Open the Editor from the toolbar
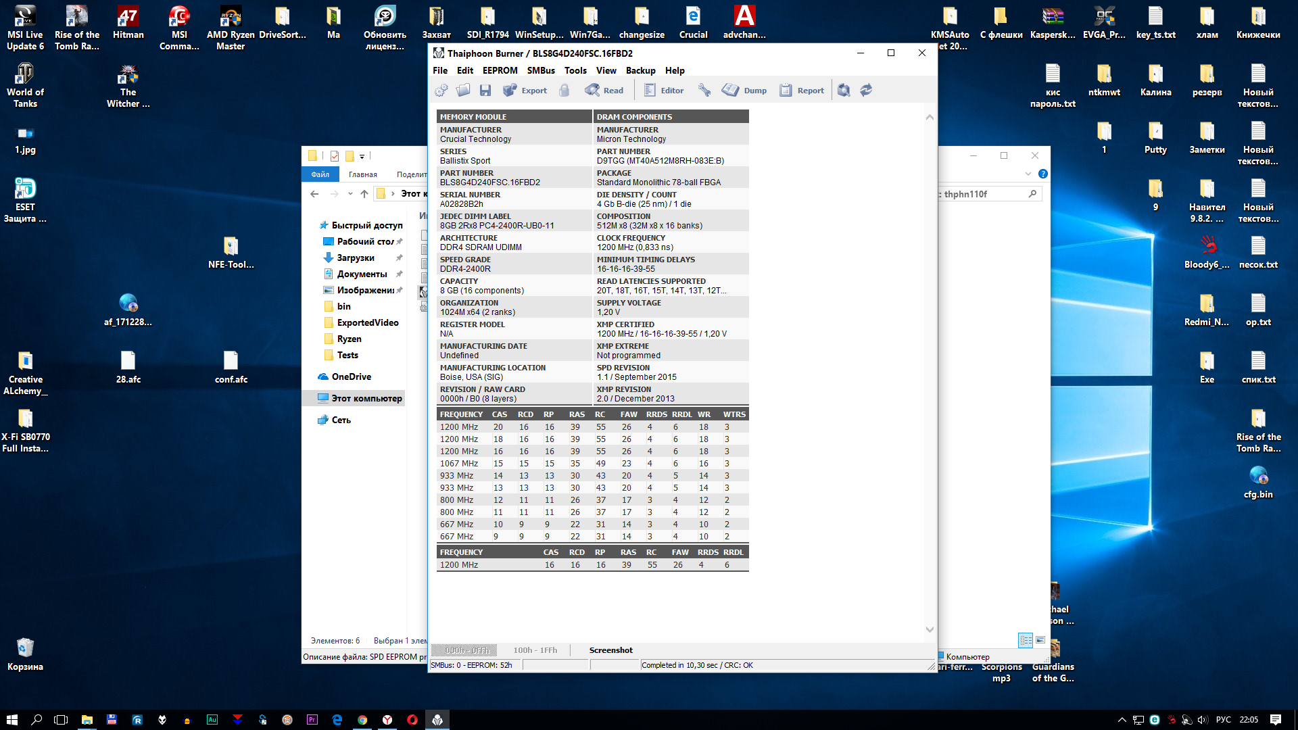Image resolution: width=1298 pixels, height=730 pixels. click(x=663, y=90)
